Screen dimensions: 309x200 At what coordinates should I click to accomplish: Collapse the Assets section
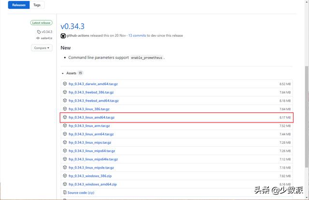click(63, 73)
